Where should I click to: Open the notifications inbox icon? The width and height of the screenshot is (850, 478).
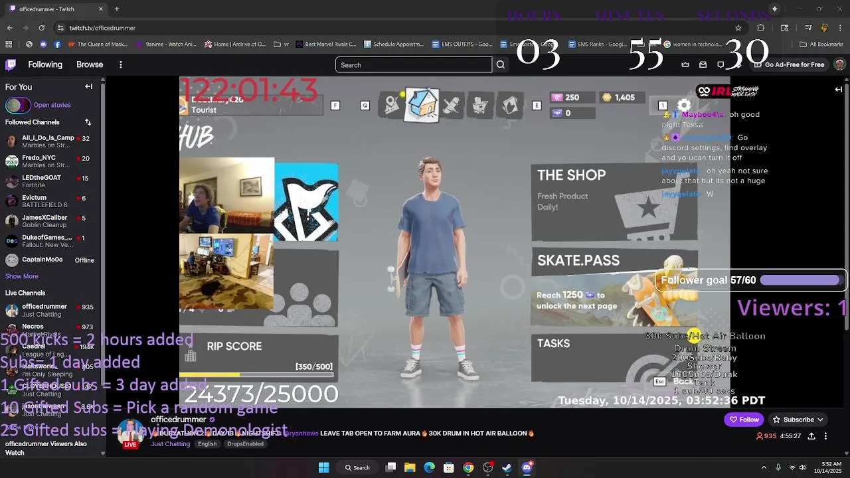tap(703, 64)
